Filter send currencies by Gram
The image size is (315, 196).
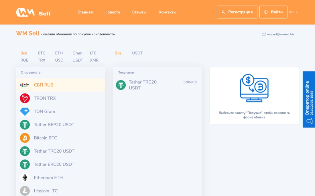click(x=77, y=53)
